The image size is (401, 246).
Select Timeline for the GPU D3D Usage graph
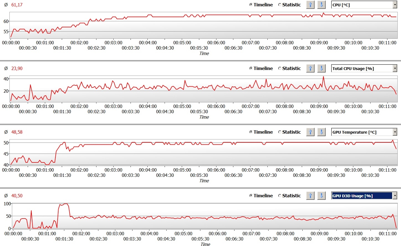pos(261,196)
